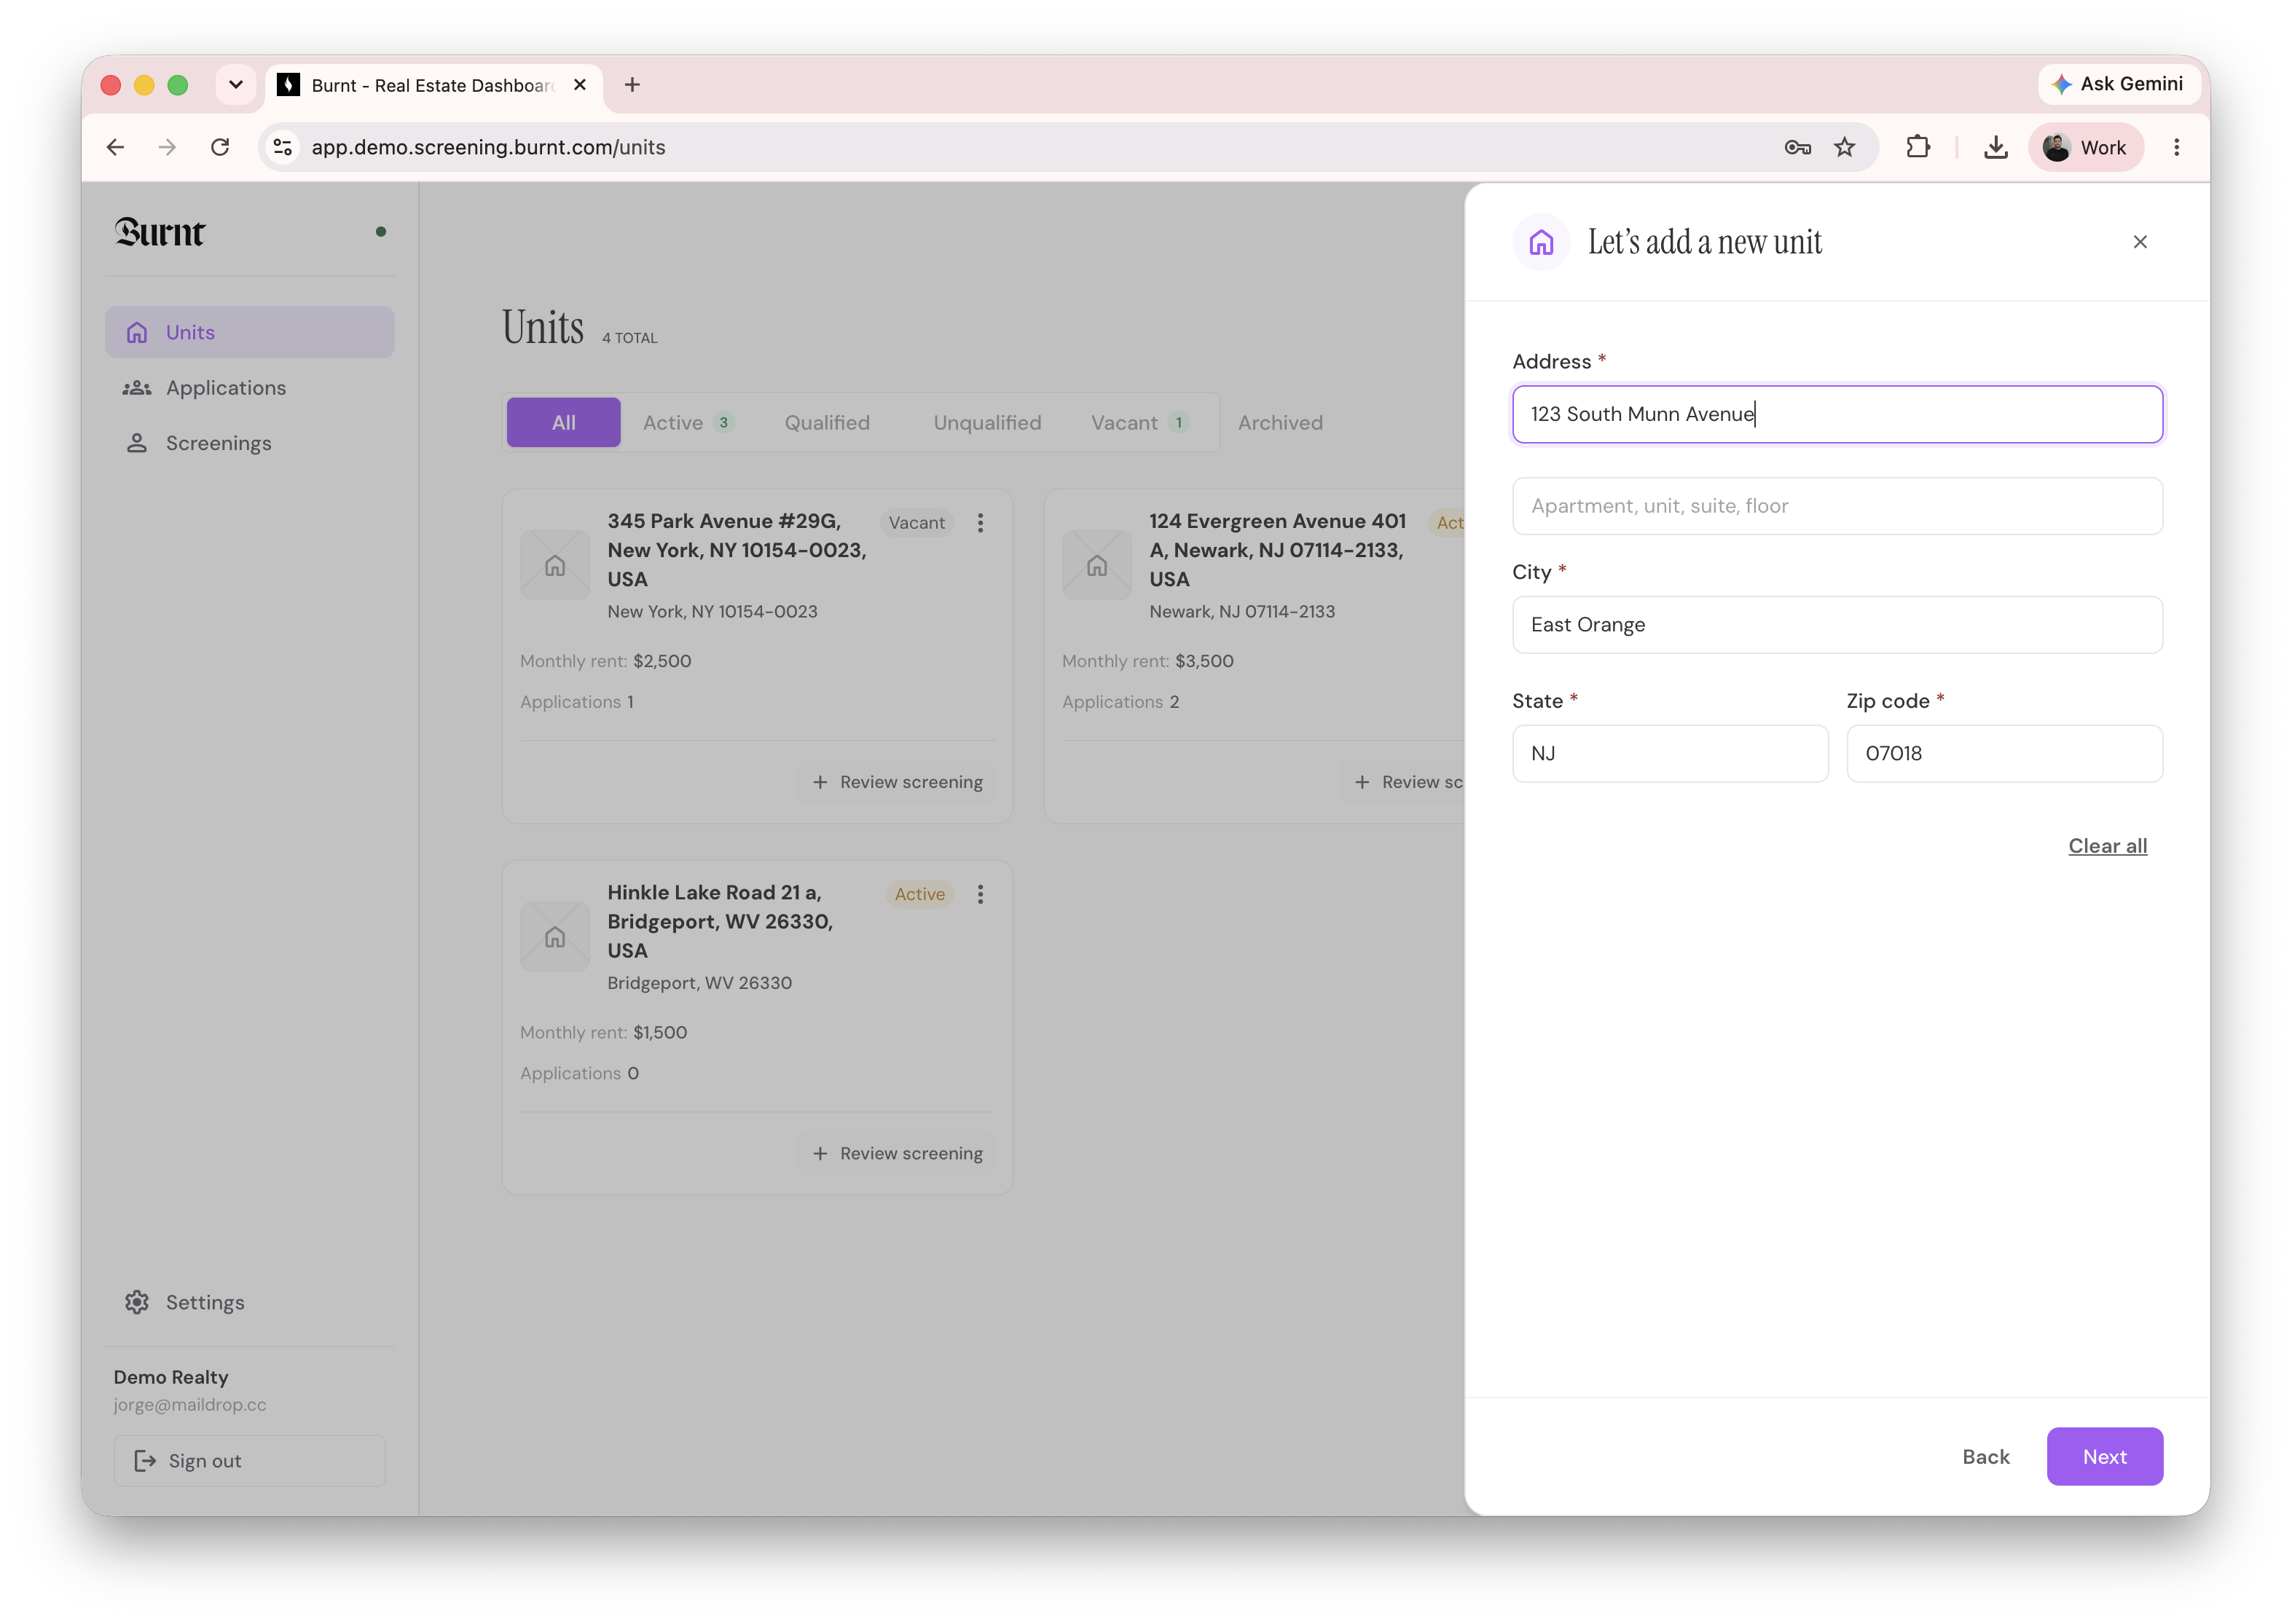Click the 124 Evergreen Avenue 401 A title
This screenshot has width=2292, height=1624.
(1279, 550)
